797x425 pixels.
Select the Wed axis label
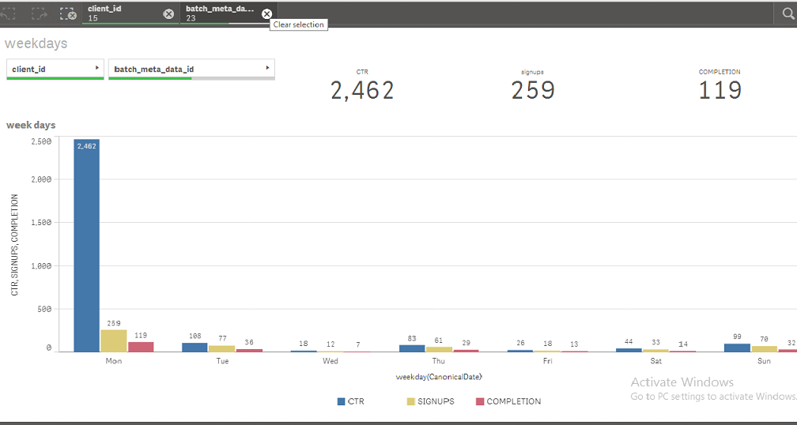click(x=331, y=361)
